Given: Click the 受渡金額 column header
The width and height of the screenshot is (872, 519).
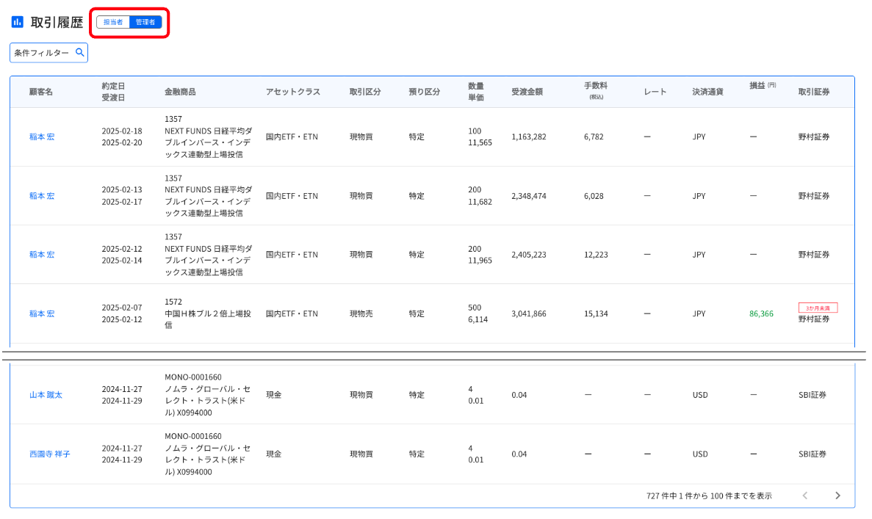Looking at the screenshot, I should (527, 92).
